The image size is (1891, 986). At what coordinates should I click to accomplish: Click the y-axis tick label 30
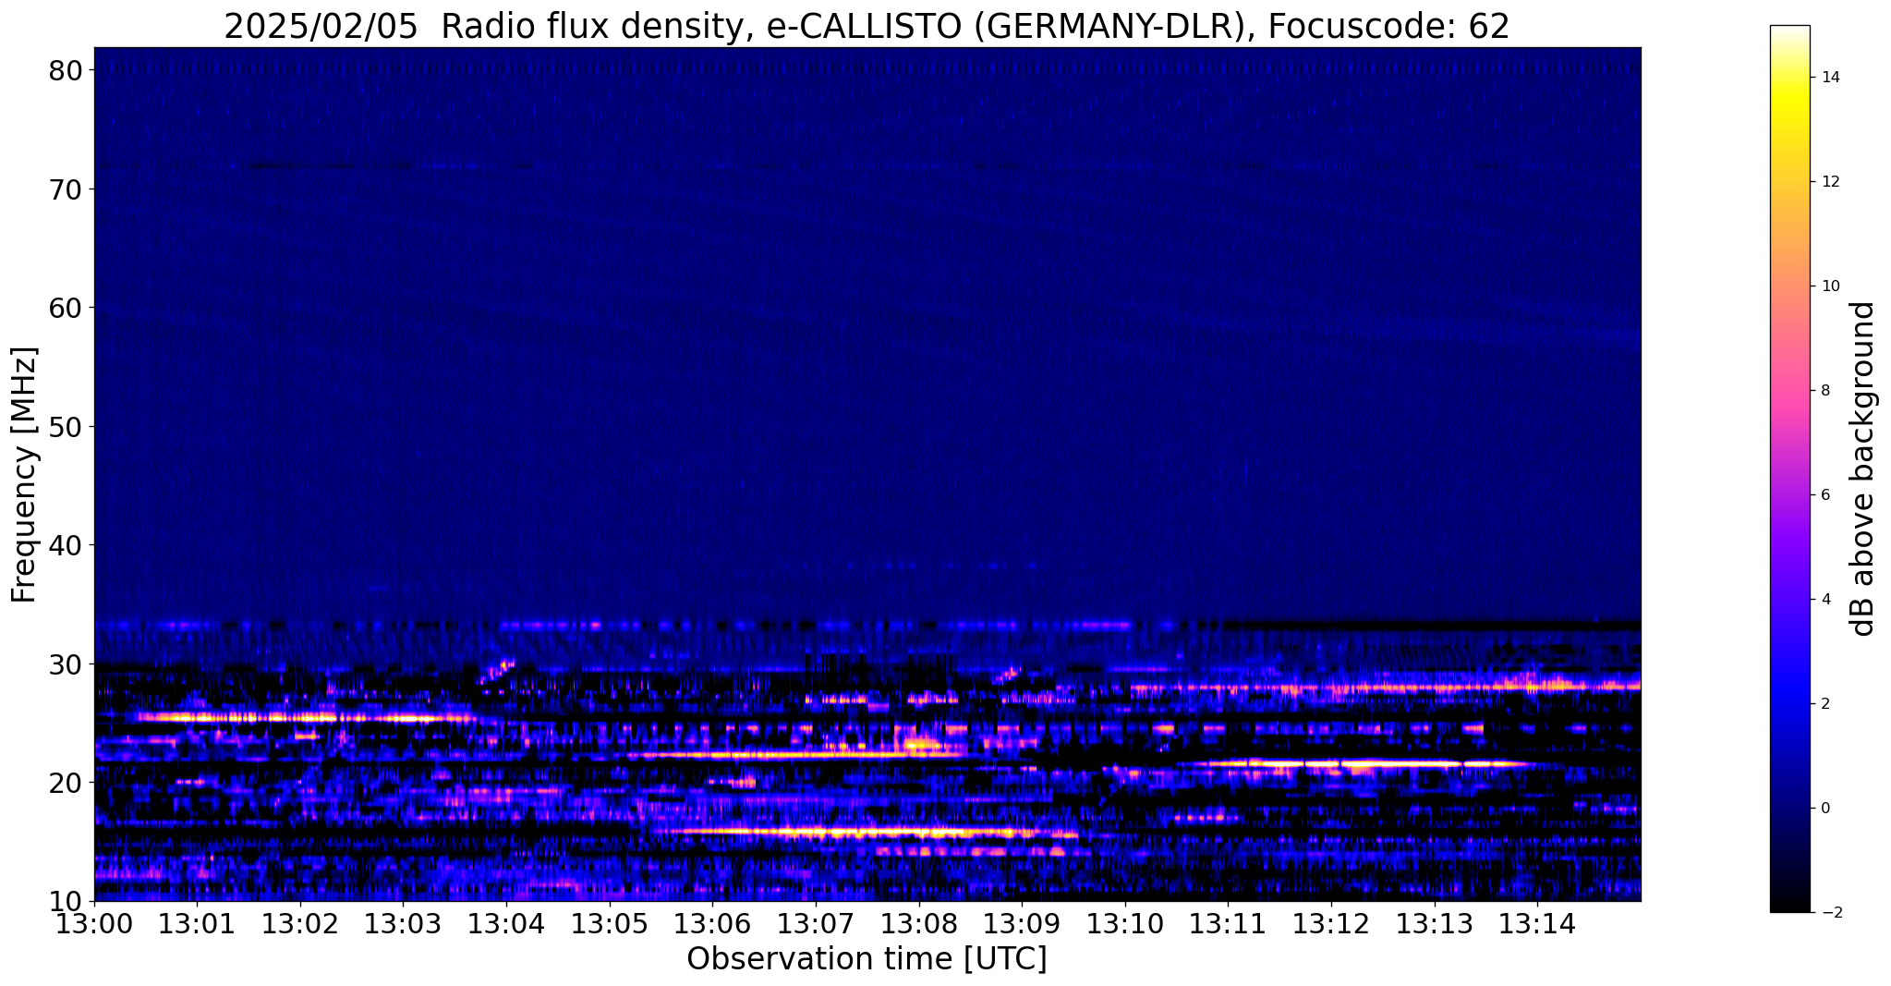click(67, 663)
